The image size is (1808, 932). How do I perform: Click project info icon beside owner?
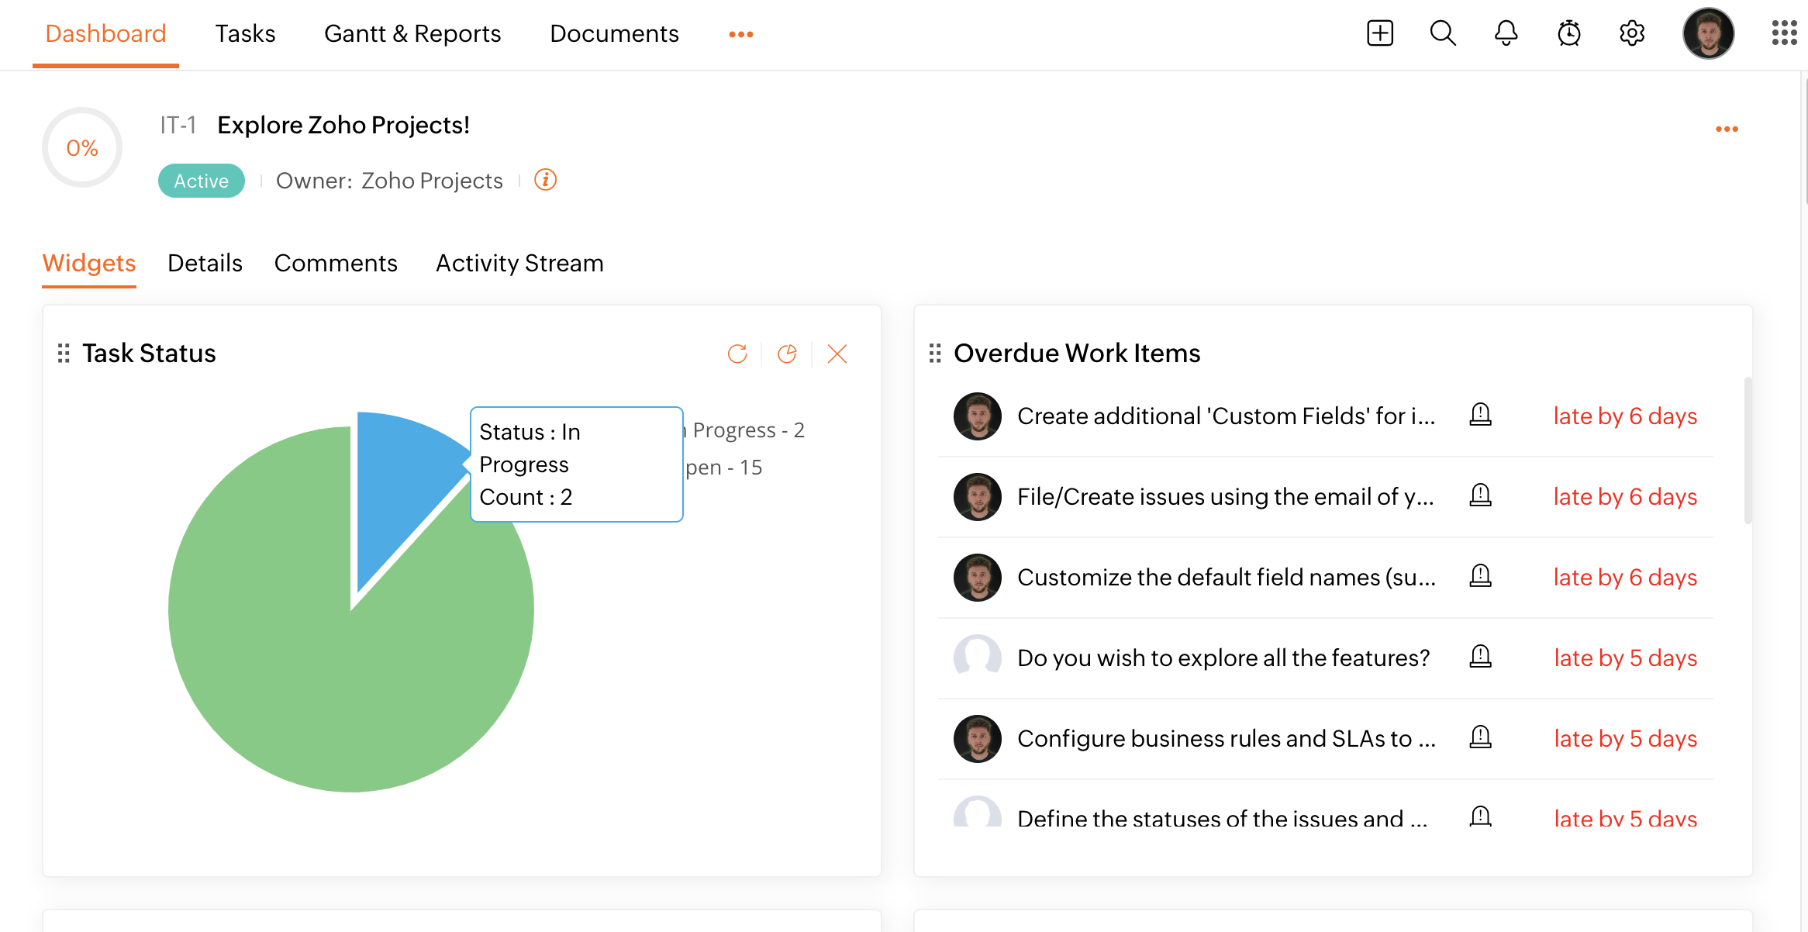pos(545,180)
